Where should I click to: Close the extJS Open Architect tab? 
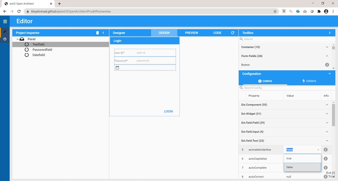[x=51, y=4]
